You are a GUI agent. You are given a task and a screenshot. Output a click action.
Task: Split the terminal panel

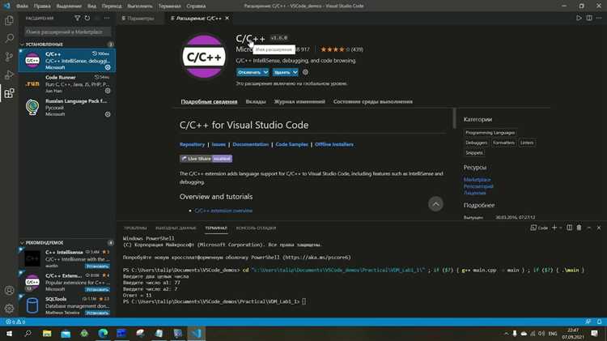[570, 228]
